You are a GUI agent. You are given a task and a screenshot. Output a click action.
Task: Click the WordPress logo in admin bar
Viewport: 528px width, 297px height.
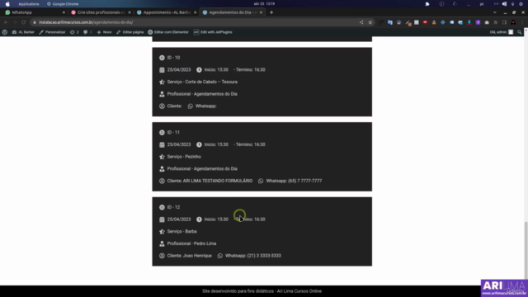[x=5, y=32]
